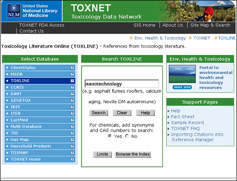Viewport: 237px width, 181px height.
Task: Select the Haz-Map database
Action: (x=40, y=140)
